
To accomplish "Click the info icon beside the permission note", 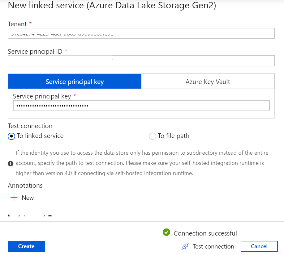I will [11, 164].
